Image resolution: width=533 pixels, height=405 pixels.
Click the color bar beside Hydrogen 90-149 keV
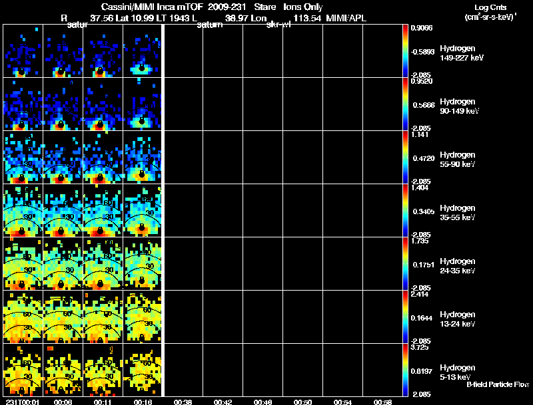pyautogui.click(x=405, y=104)
